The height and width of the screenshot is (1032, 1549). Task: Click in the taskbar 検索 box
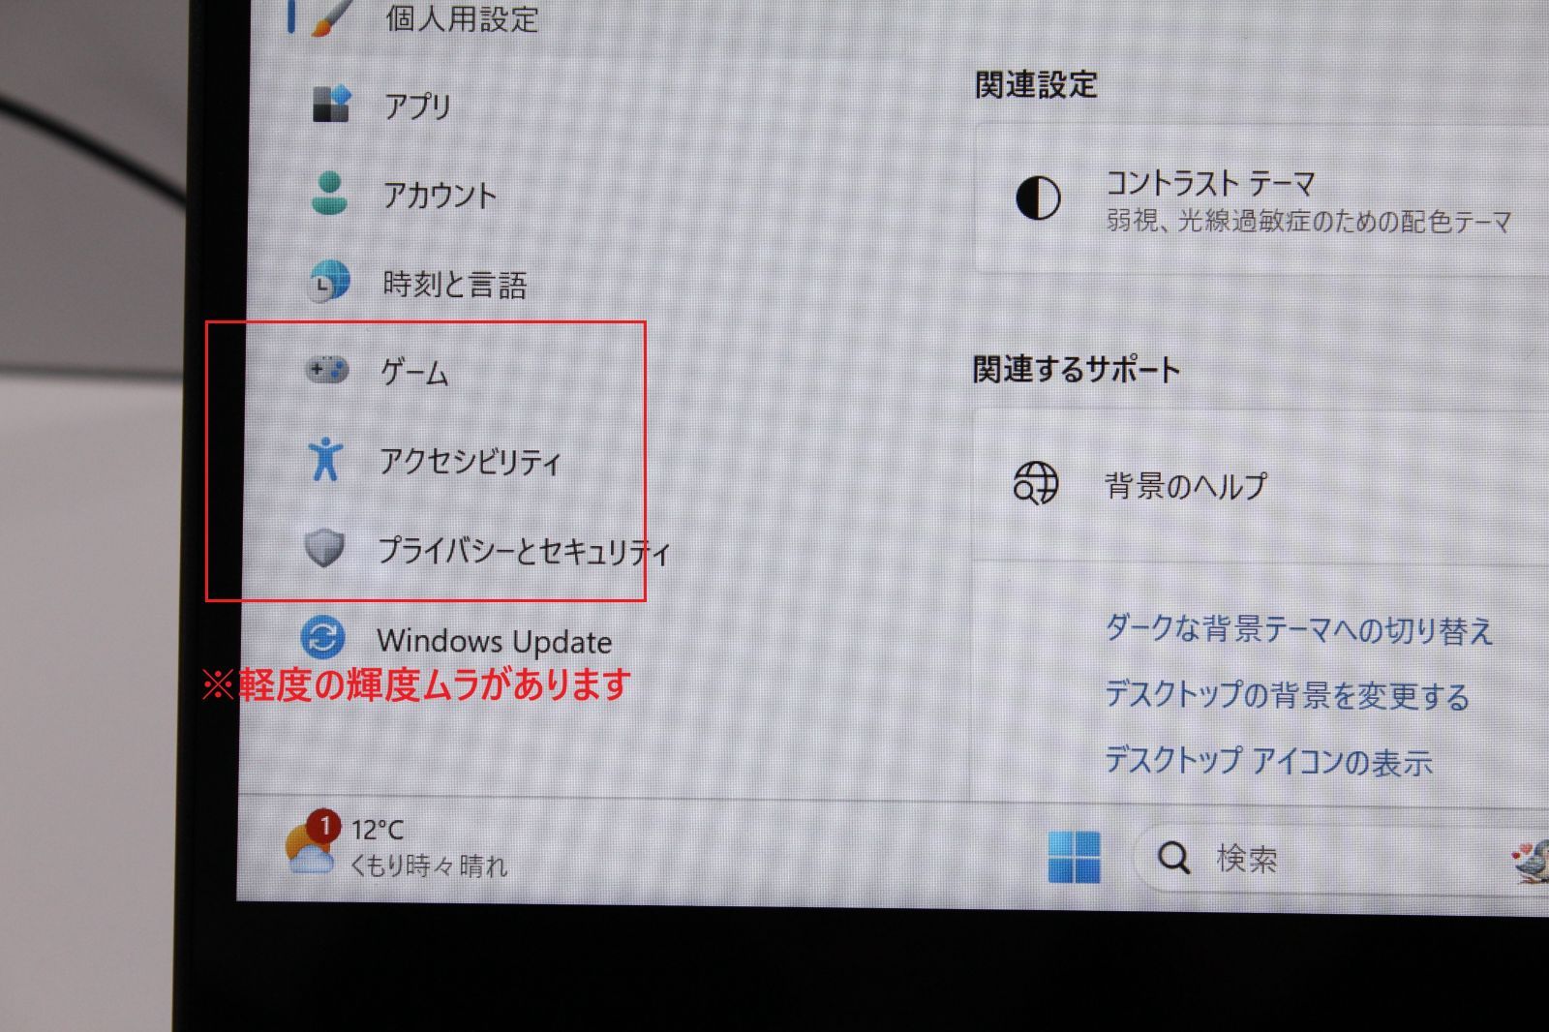pos(1341,858)
